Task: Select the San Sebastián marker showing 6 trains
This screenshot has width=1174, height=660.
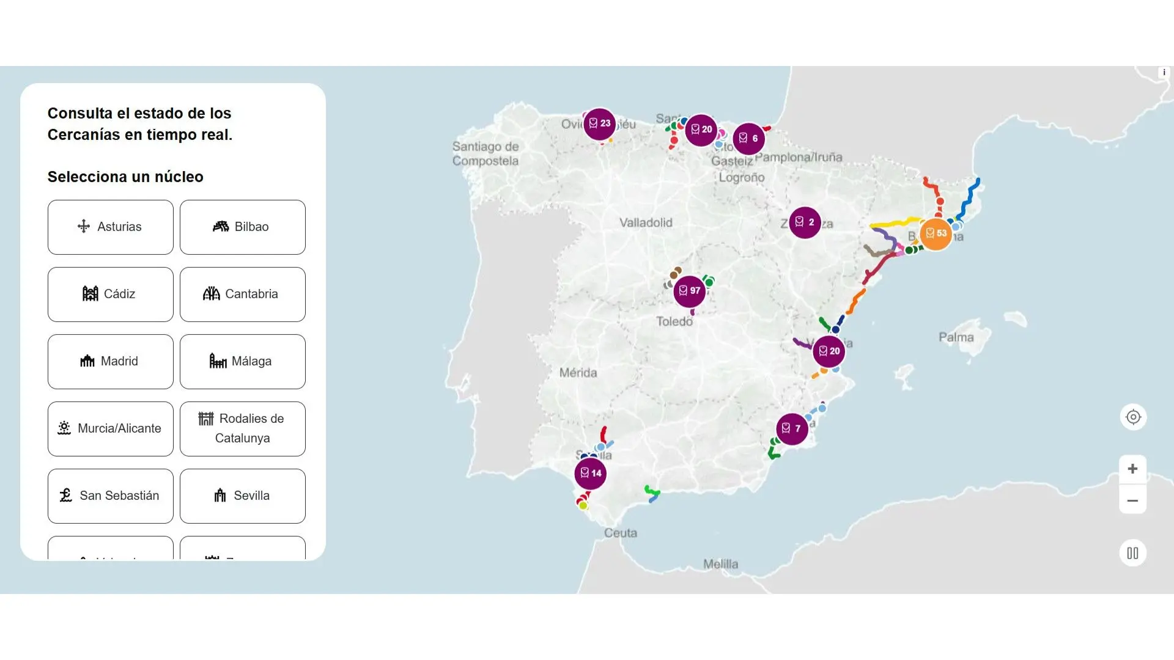Action: (x=748, y=138)
